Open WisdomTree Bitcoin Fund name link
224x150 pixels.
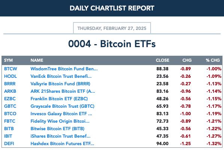[x=64, y=69]
